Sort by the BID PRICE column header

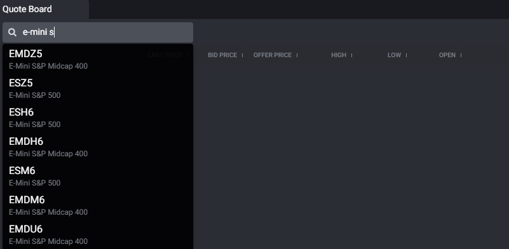click(222, 55)
